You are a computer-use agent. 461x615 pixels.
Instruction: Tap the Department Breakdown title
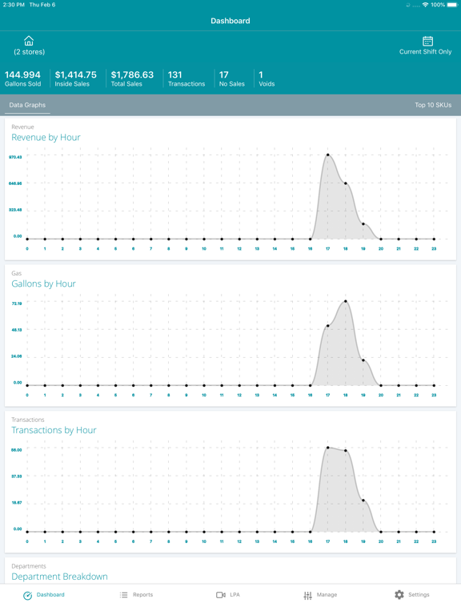coord(59,577)
